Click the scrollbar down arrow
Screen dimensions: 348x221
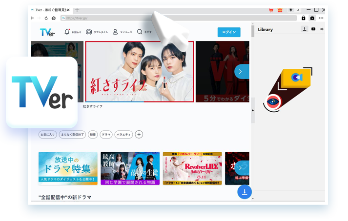(x=253, y=199)
